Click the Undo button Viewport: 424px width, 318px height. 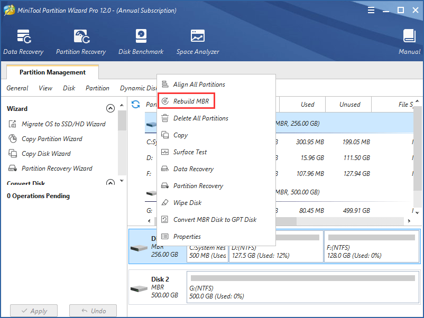point(93,311)
